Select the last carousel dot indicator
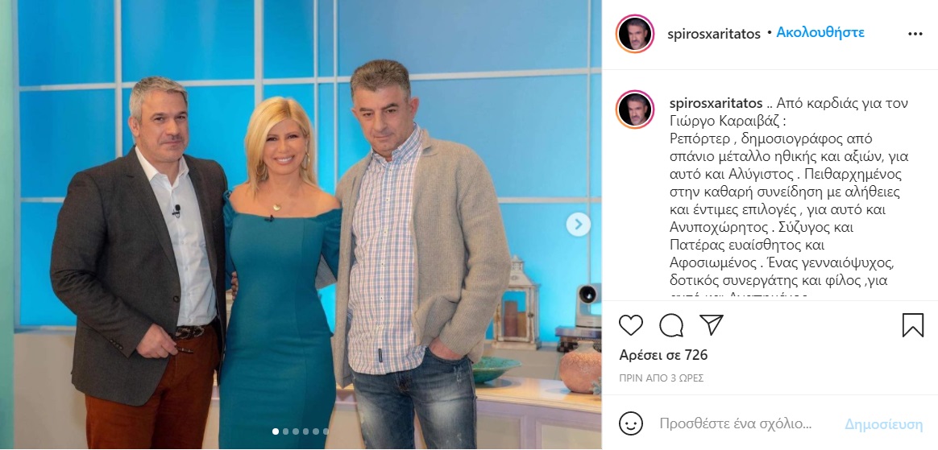 tap(326, 431)
